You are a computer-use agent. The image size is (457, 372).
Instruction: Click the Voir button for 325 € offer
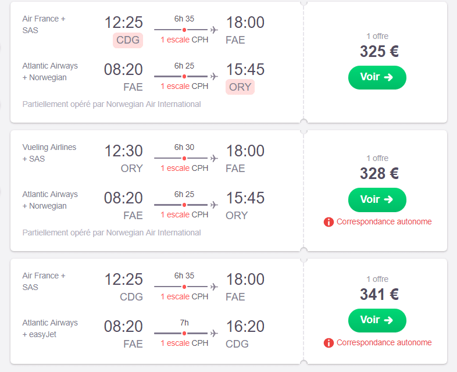377,77
